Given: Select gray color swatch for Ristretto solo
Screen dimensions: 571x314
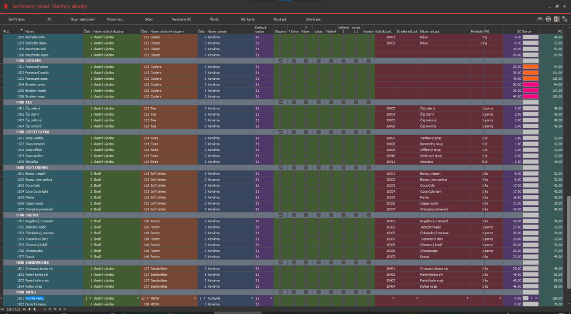Looking at the screenshot, I should pos(530,37).
